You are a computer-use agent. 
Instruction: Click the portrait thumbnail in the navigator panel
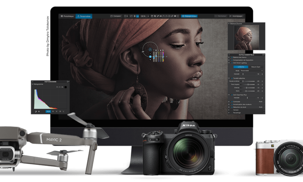point(246,37)
